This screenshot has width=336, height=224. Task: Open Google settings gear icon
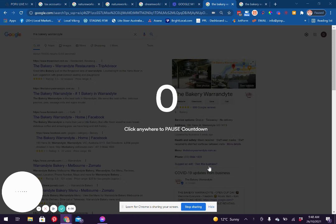306,35
